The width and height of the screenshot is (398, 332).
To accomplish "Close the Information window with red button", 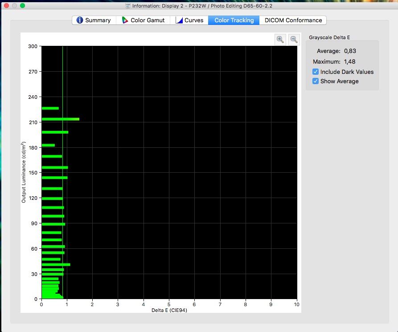I will point(7,6).
